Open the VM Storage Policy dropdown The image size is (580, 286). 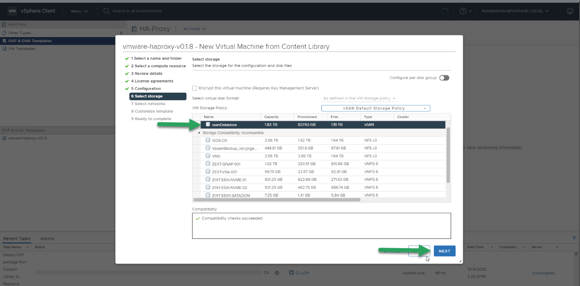point(376,108)
